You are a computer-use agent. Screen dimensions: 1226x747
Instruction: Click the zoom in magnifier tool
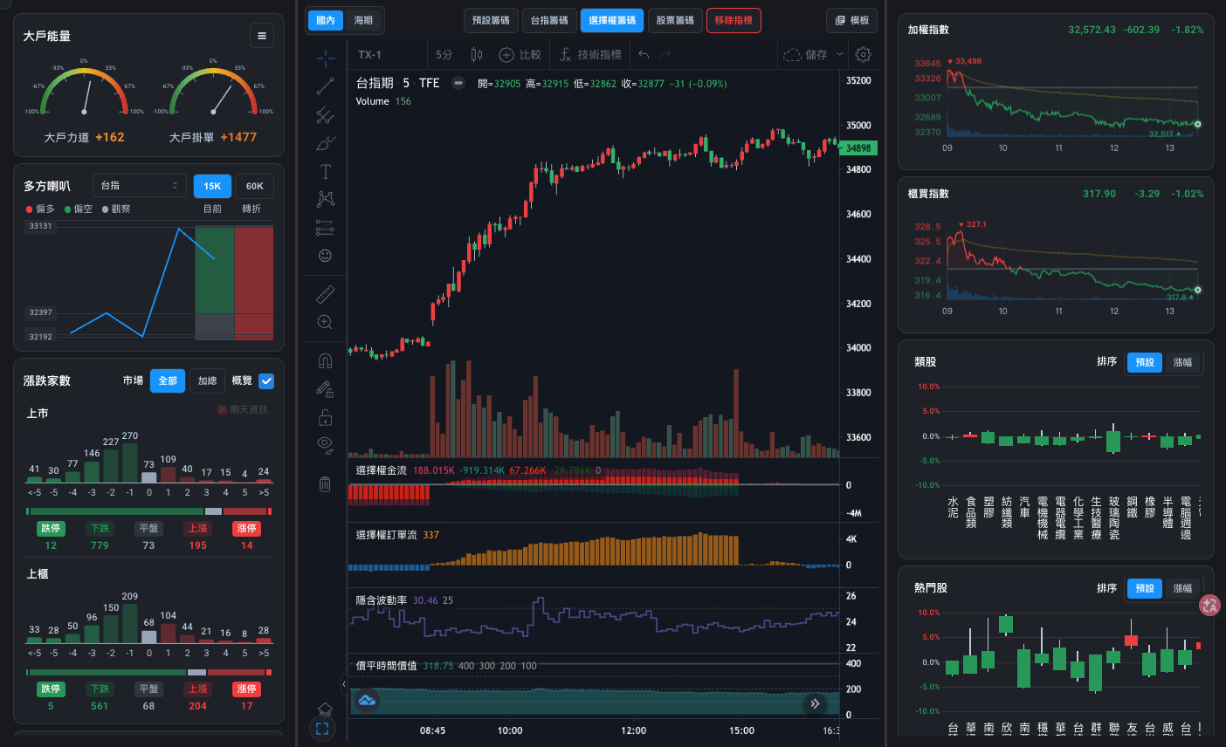[x=325, y=322]
